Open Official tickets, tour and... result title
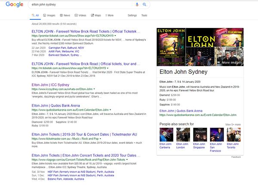The image size is (258, 185). pos(86,64)
